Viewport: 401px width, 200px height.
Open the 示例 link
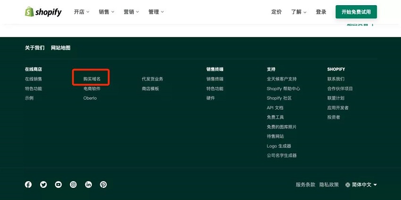coord(29,98)
